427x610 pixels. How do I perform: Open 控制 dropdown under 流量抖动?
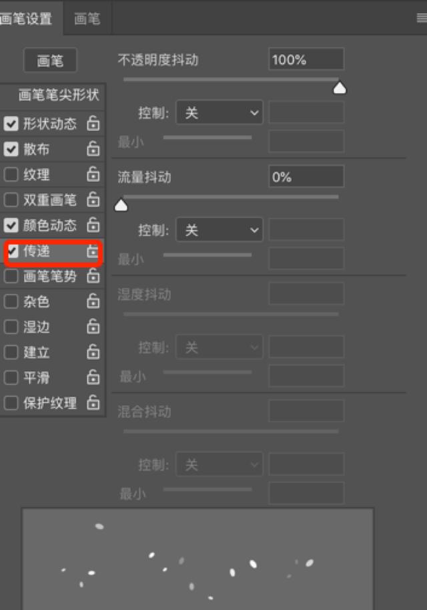pos(220,230)
